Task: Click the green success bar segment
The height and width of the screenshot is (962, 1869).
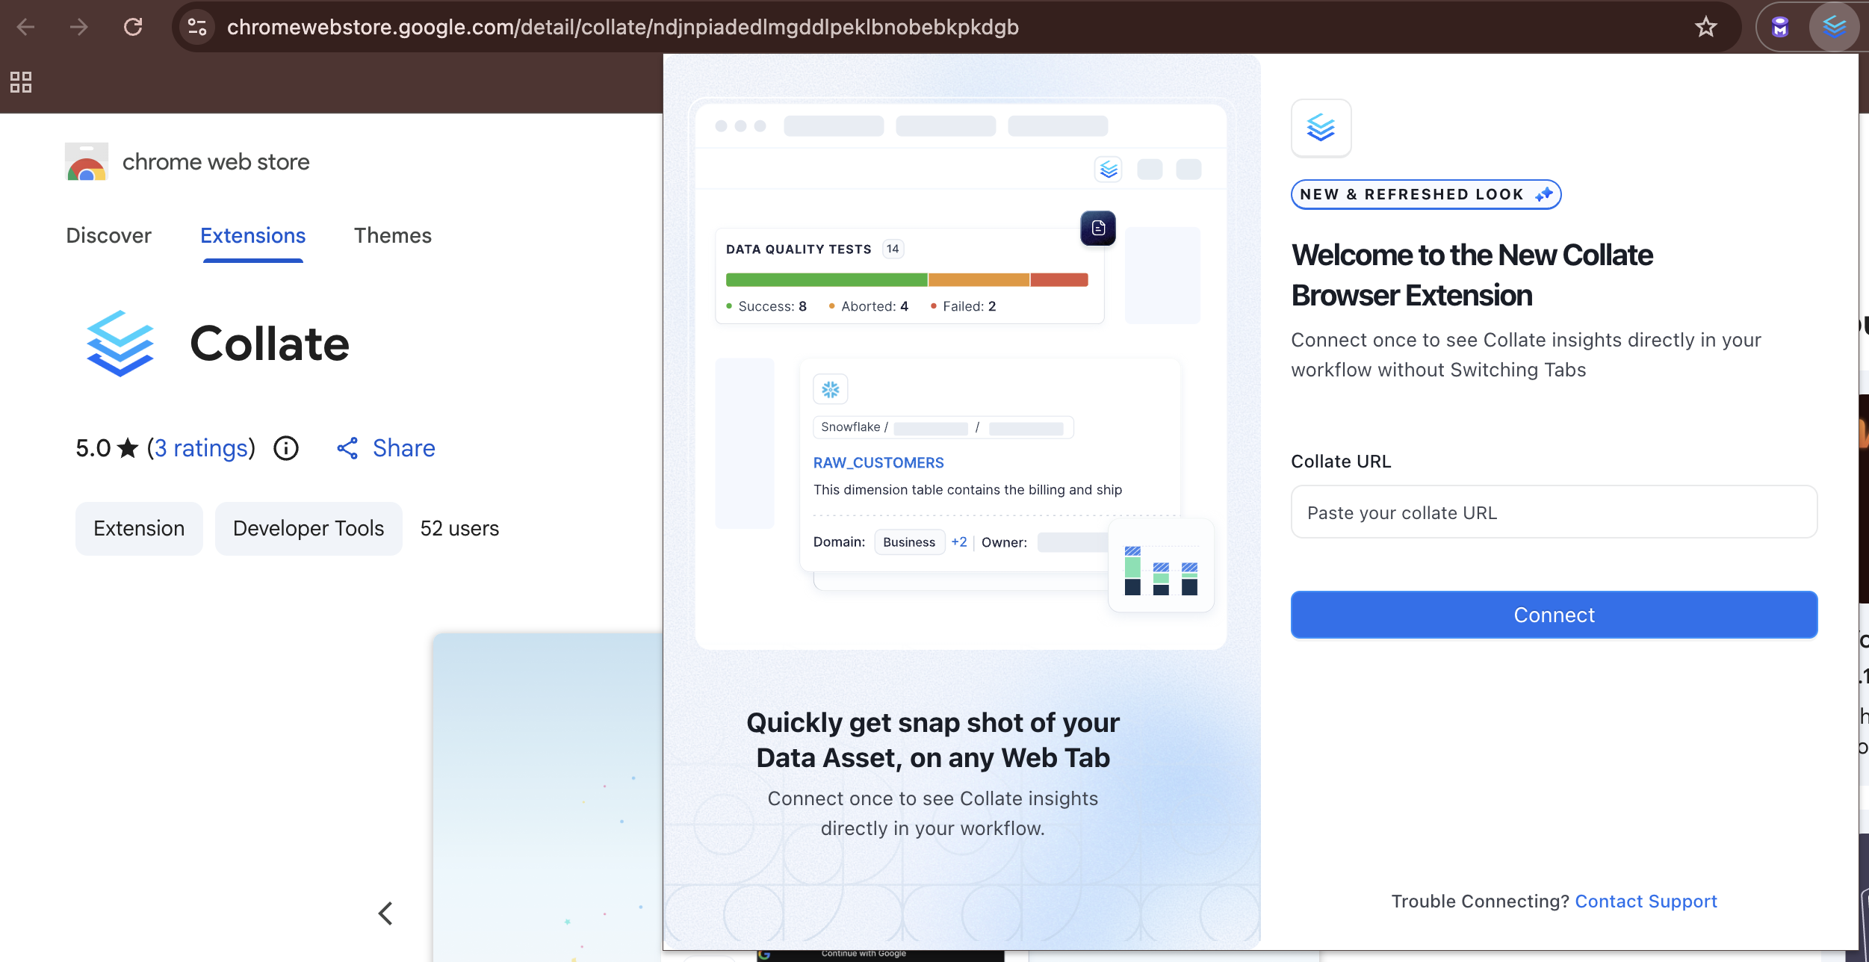Action: point(826,280)
